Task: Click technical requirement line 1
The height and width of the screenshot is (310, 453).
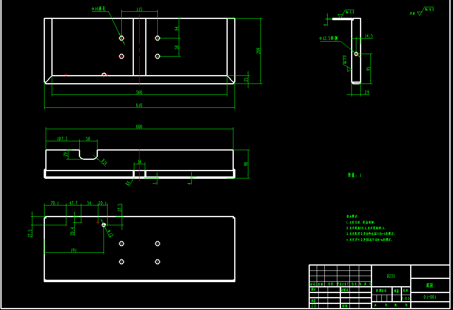Action: point(360,222)
